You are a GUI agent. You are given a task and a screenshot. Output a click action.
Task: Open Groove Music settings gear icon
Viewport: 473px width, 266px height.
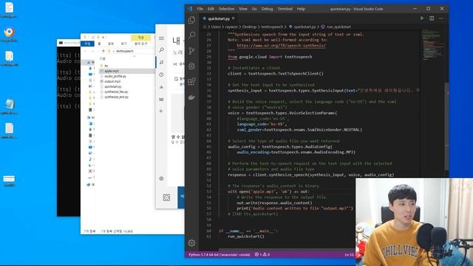[161, 179]
